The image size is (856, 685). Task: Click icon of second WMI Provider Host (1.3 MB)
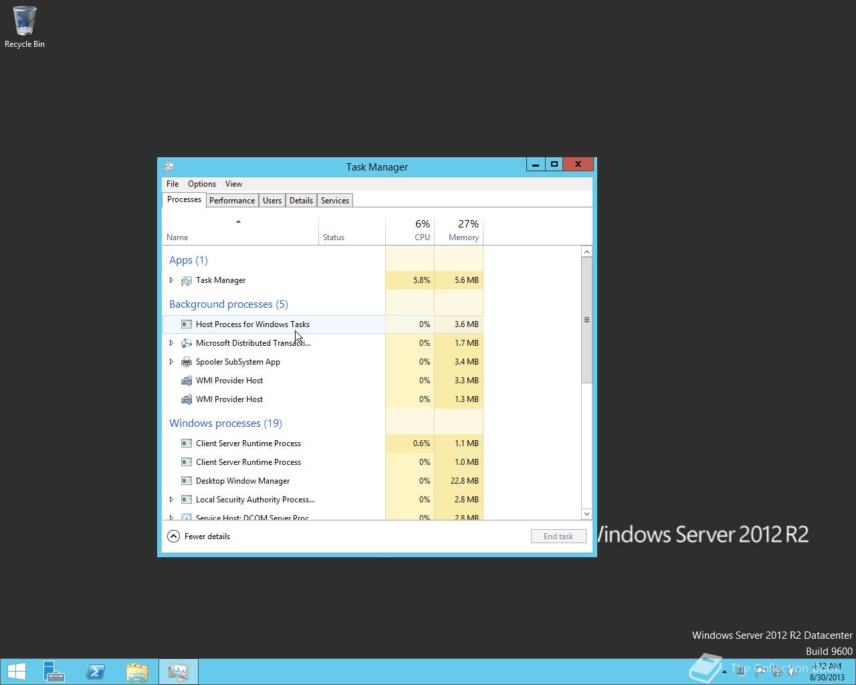tap(187, 399)
